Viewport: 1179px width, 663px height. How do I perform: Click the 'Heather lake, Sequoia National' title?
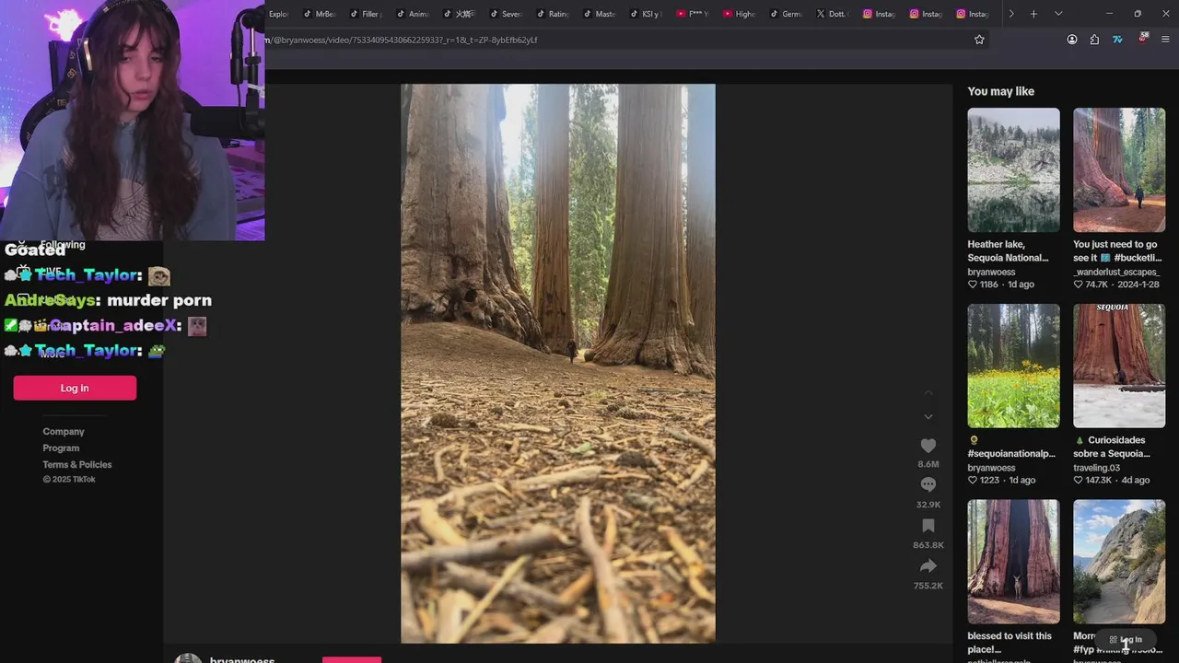coord(1008,250)
